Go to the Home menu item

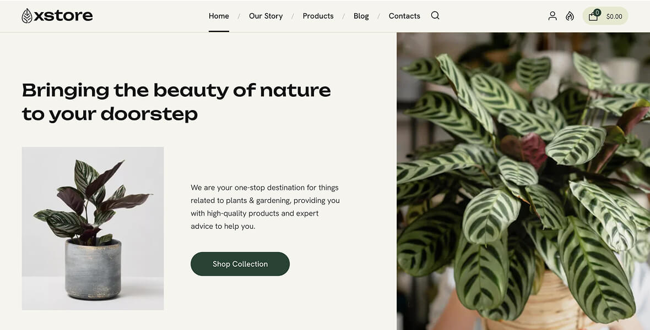(219, 16)
